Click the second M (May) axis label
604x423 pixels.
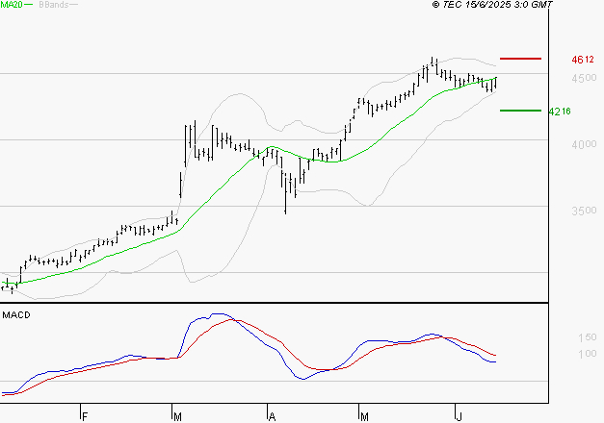click(364, 417)
